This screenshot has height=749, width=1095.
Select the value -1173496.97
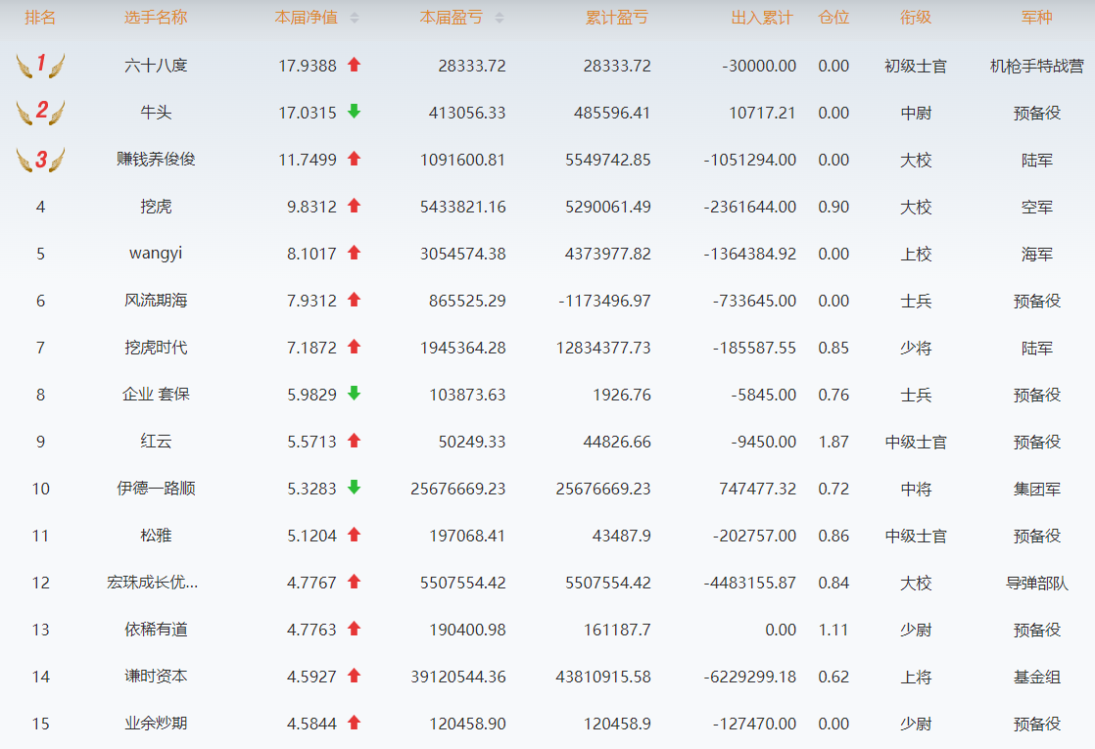pos(604,301)
